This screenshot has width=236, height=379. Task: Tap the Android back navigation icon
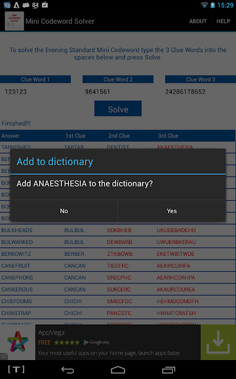pyautogui.click(x=67, y=370)
